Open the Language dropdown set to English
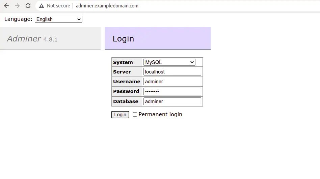Image resolution: width=320 pixels, height=179 pixels. [x=58, y=19]
